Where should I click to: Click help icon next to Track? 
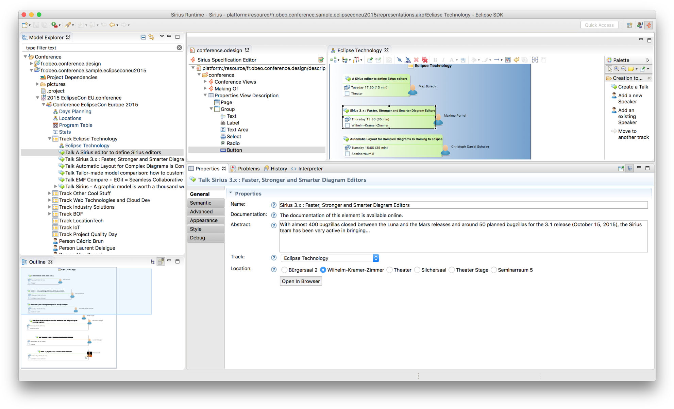[273, 258]
